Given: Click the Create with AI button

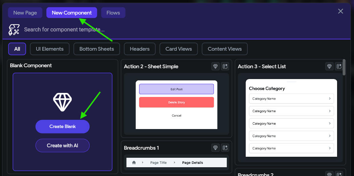Looking at the screenshot, I should pyautogui.click(x=63, y=146).
